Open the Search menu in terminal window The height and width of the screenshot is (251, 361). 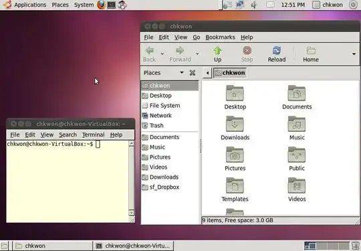[x=68, y=135]
